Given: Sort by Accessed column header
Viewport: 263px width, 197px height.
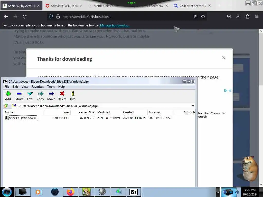Looking at the screenshot, I should pos(160,112).
